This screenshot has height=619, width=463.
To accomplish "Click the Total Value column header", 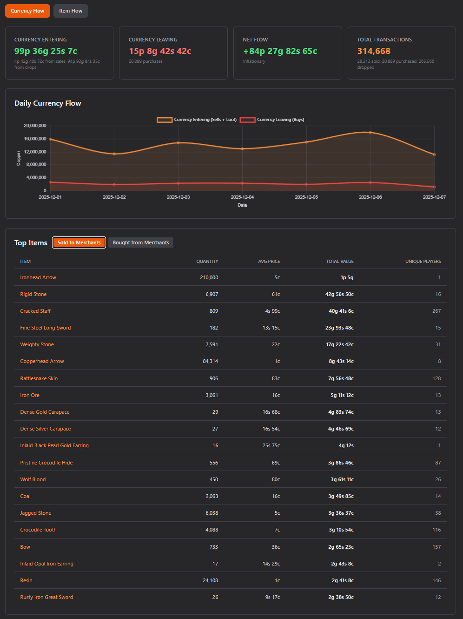I will [x=340, y=262].
